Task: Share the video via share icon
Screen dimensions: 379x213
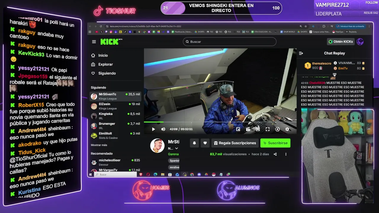Action: (x=275, y=154)
